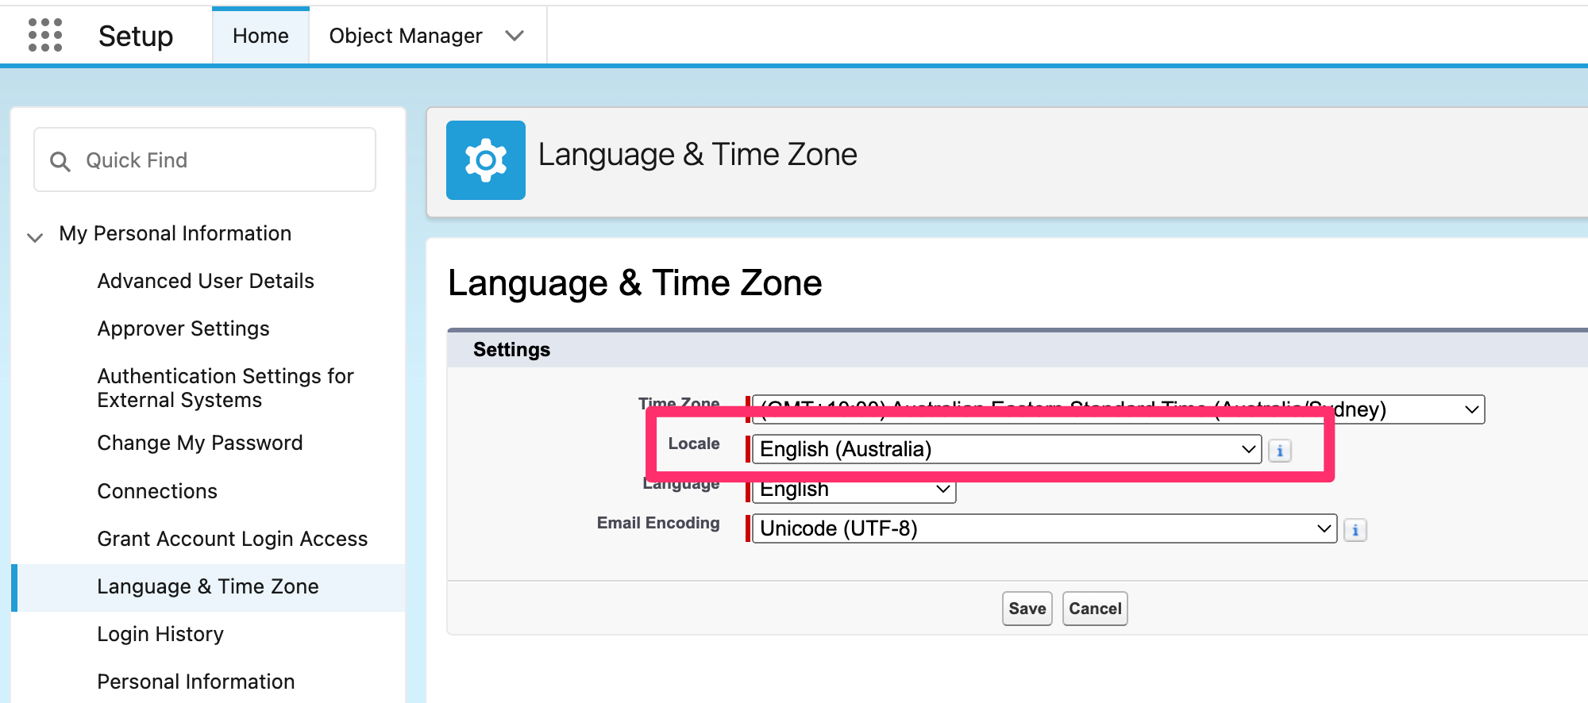Click the Setup title text
The height and width of the screenshot is (703, 1588).
(136, 36)
